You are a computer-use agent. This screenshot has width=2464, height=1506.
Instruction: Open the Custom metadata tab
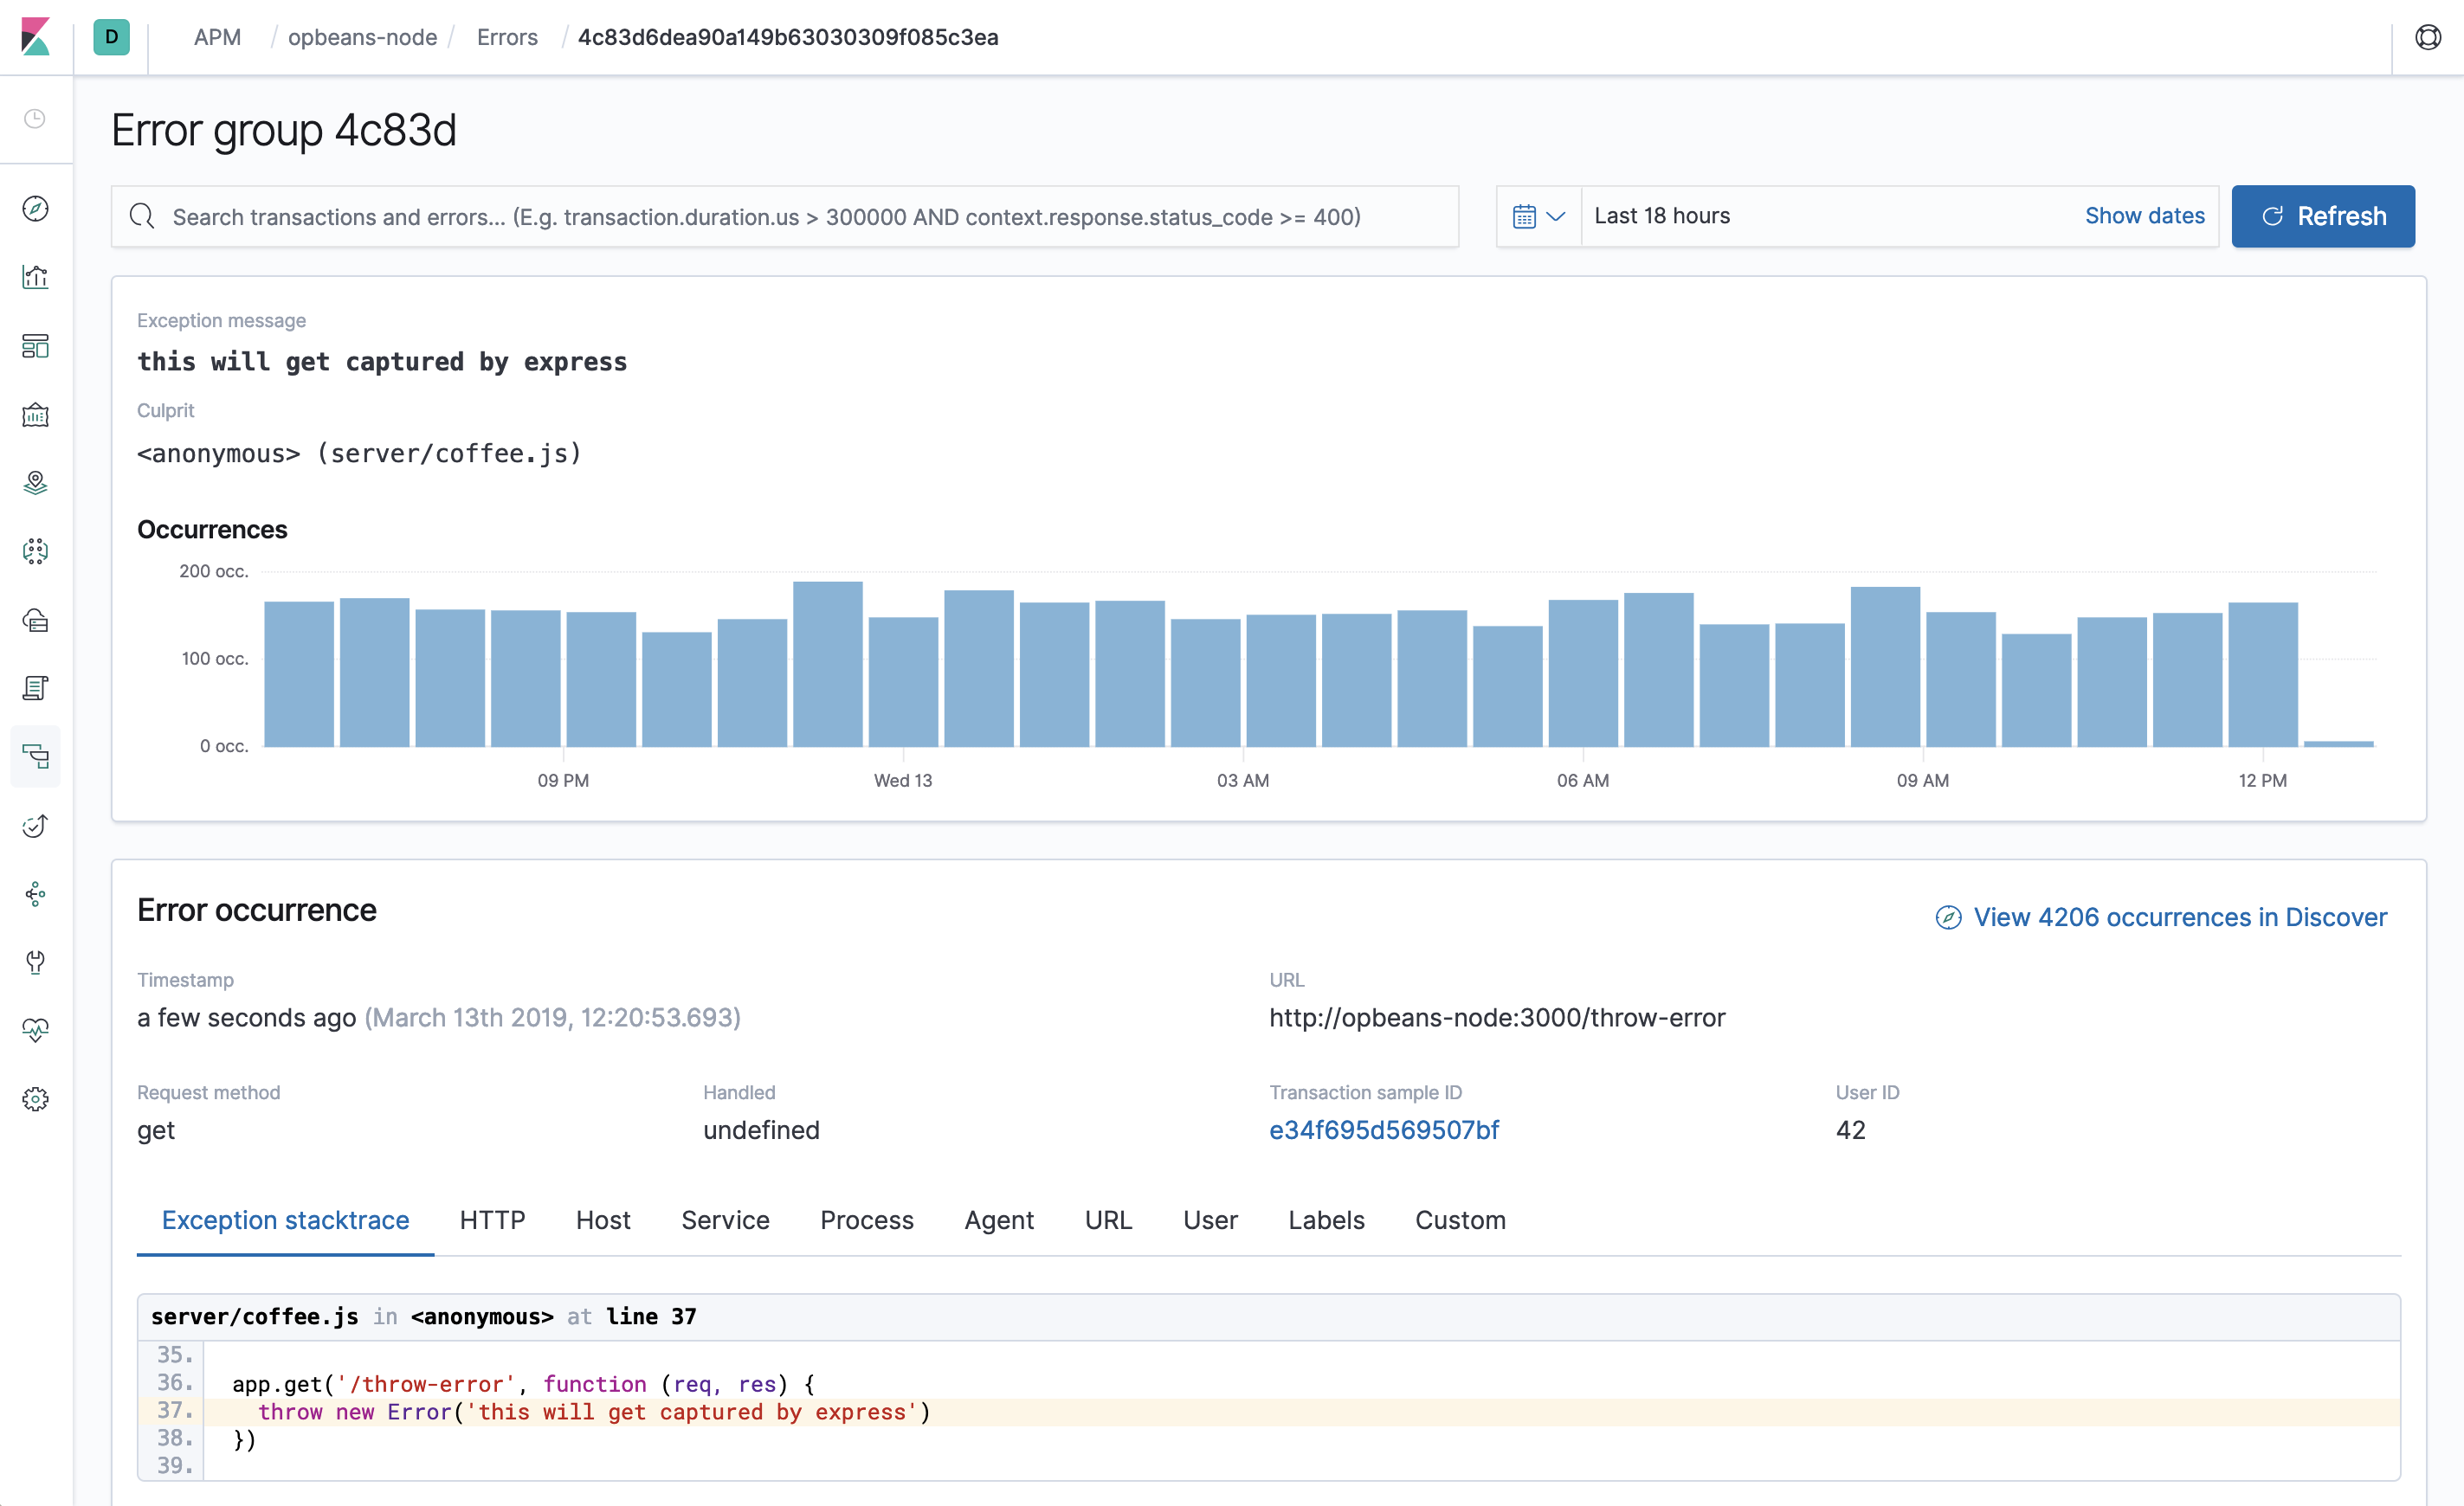pyautogui.click(x=1460, y=1220)
